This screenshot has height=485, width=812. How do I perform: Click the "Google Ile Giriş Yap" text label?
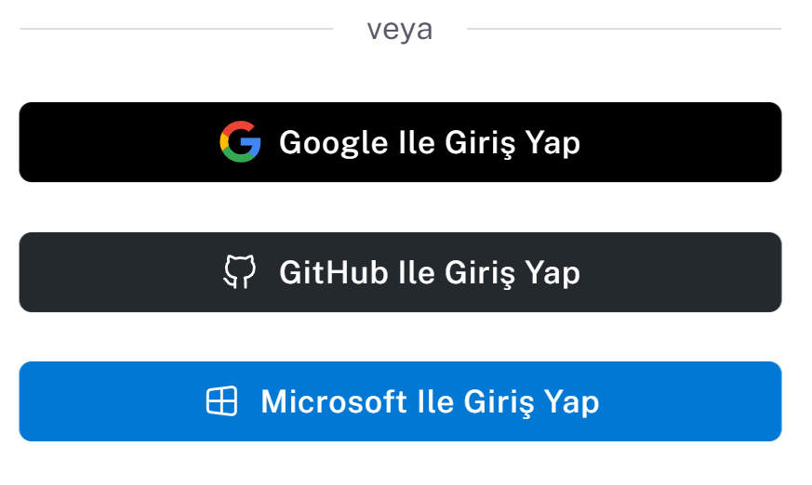click(430, 143)
